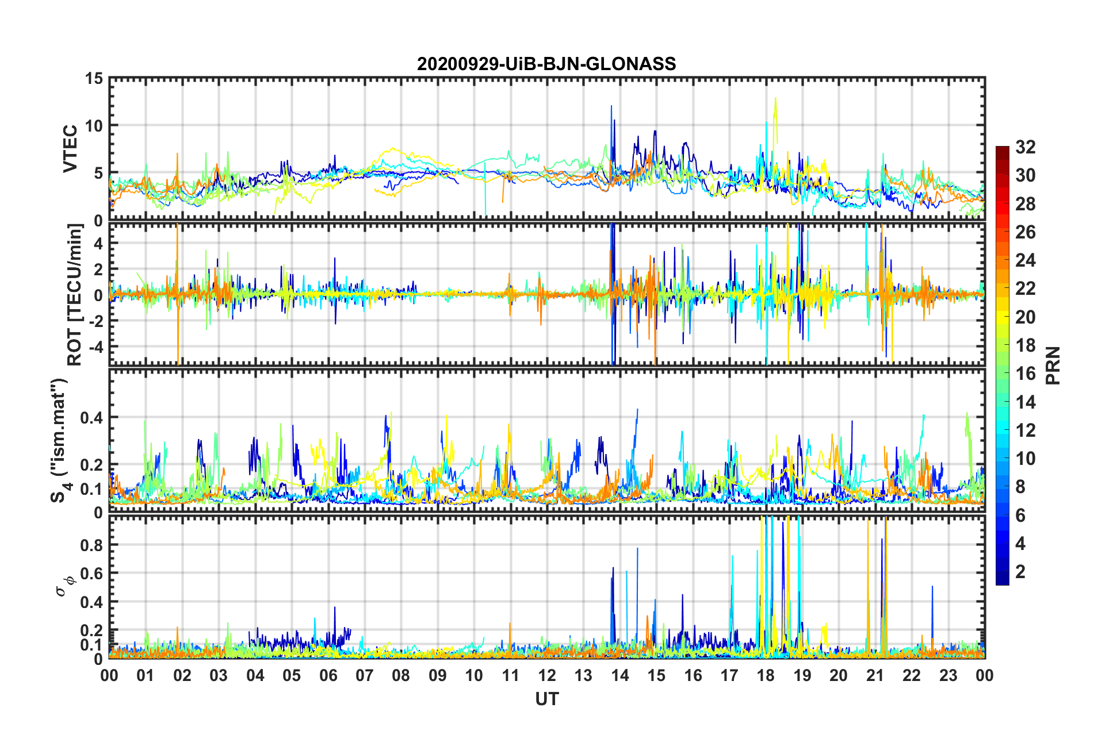The image size is (1094, 731).
Task: Select colorbar tick label 30
Action: pyautogui.click(x=1025, y=175)
